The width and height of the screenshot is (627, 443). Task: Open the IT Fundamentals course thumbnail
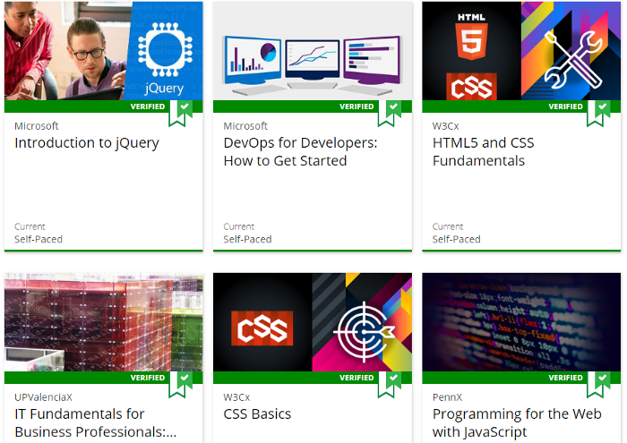(x=104, y=322)
